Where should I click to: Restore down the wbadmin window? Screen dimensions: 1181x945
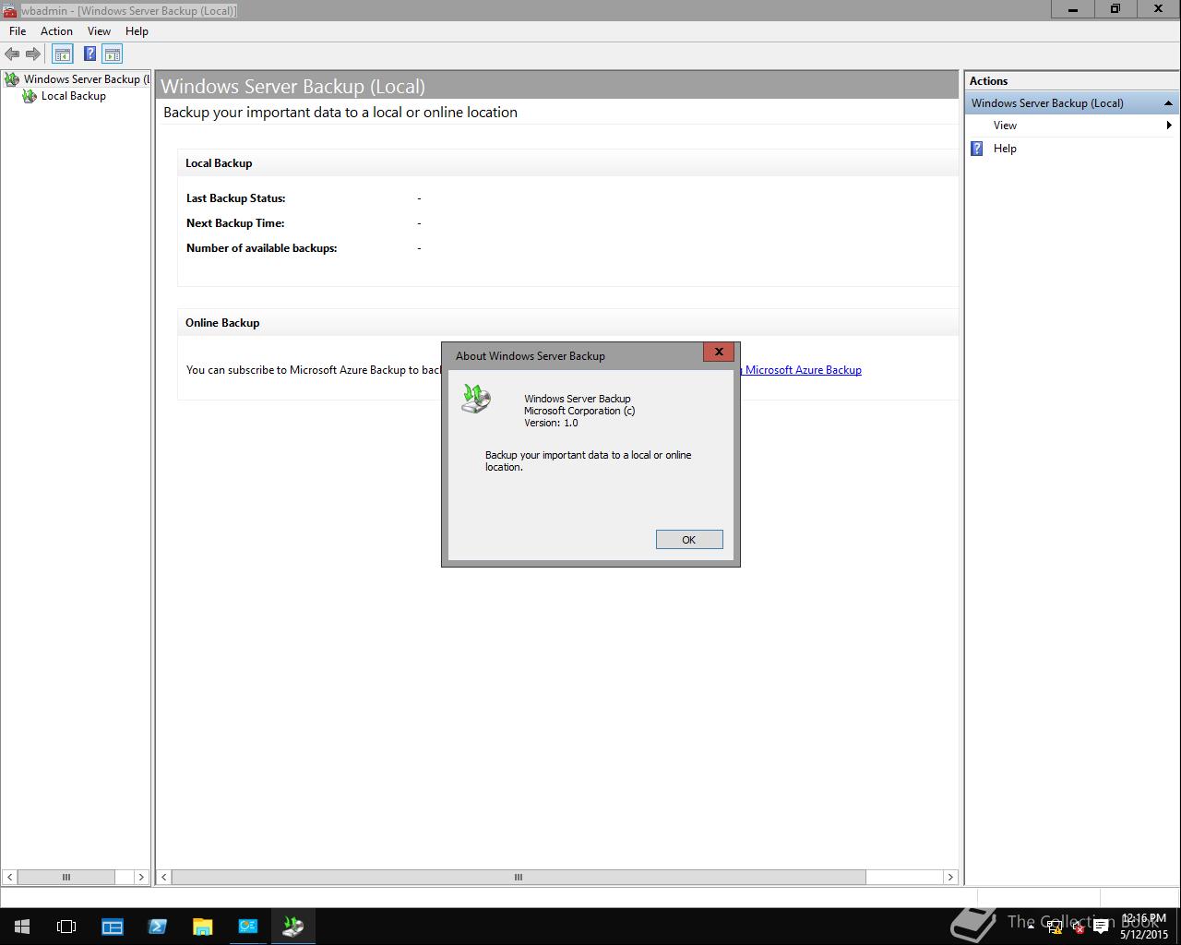(x=1115, y=9)
